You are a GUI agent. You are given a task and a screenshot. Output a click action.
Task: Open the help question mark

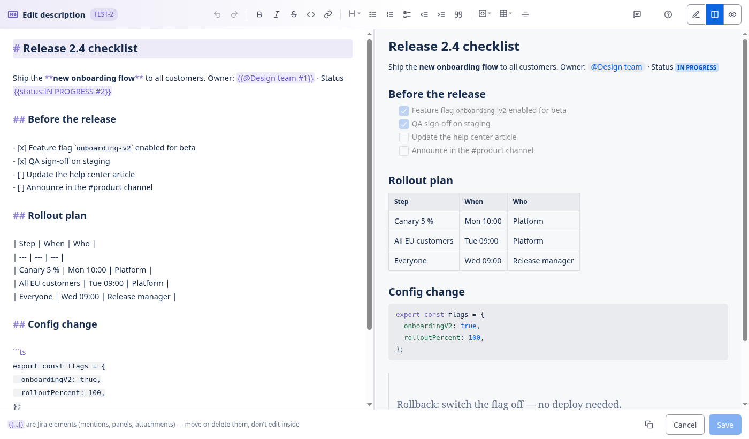click(668, 14)
